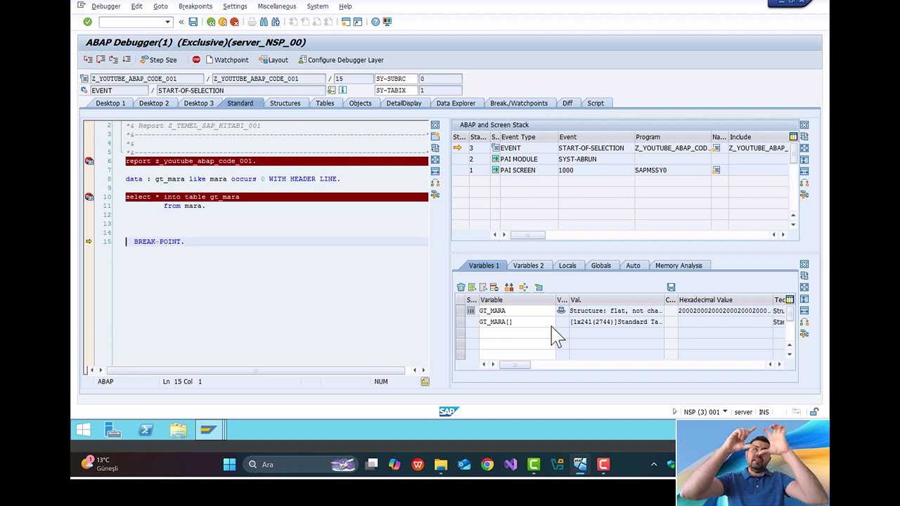
Task: Close the ABAP and Screen Stack tool
Action: (804, 125)
